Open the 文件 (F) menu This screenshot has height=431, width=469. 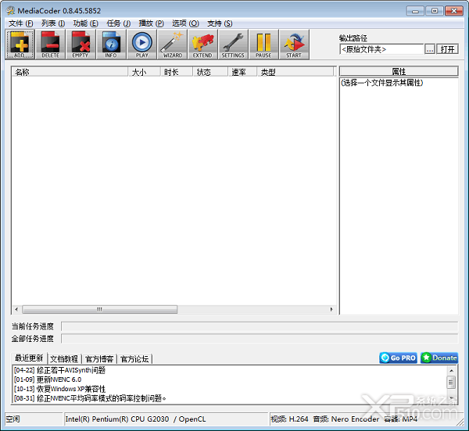point(20,23)
